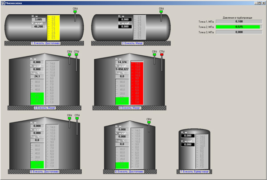Viewport: 267px width, 180px height.
Task: Click the green СПУ indicator on tank 3
Action: coord(77,55)
